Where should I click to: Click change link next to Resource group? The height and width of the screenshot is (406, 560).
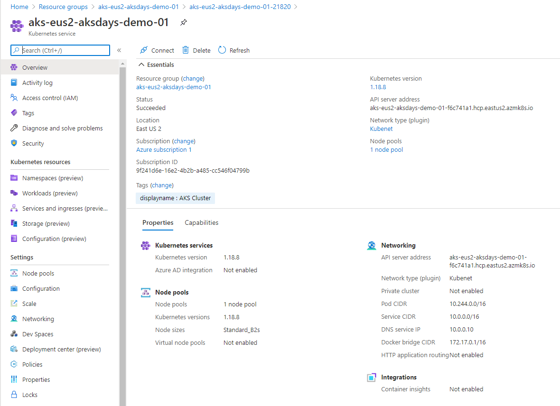193,79
